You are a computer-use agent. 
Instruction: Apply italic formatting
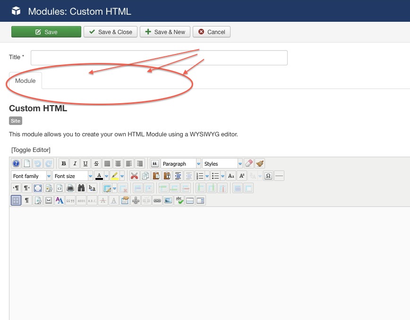pyautogui.click(x=75, y=163)
